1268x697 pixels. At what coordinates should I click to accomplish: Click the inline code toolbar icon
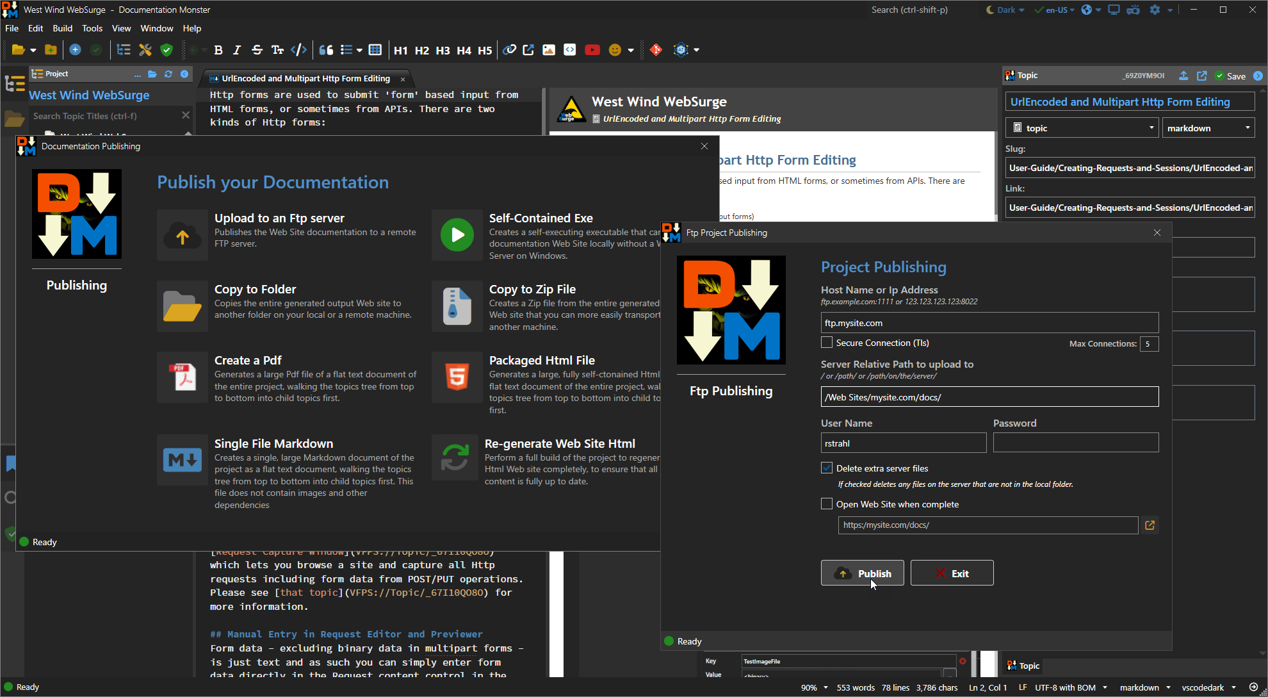(x=298, y=50)
